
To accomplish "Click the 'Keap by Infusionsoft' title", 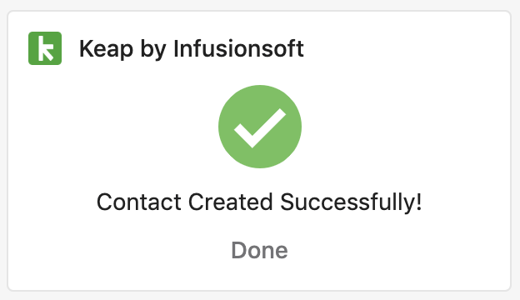I will (x=192, y=49).
